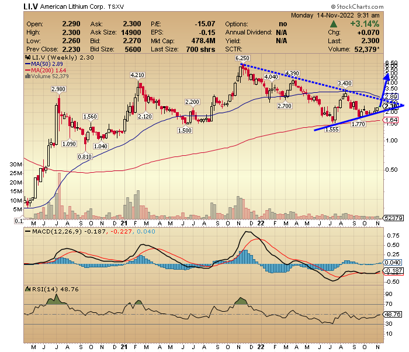The height and width of the screenshot is (352, 409).
Task: Click the Last Size value 700 shrs
Action: click(x=200, y=49)
